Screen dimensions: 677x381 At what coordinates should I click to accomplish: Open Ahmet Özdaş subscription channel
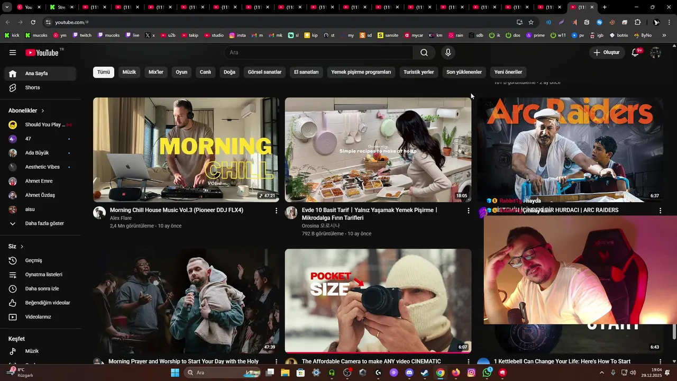coord(41,195)
